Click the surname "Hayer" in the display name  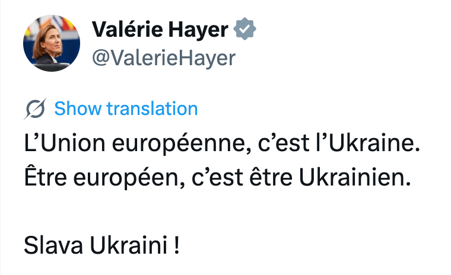click(x=201, y=29)
